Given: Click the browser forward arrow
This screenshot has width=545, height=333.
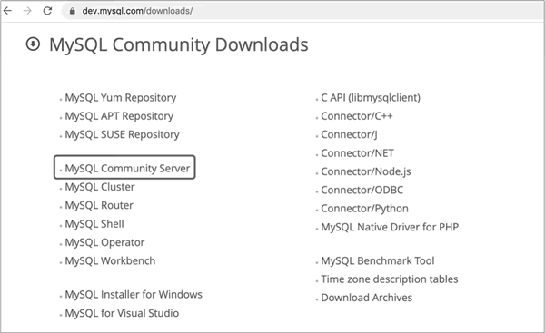Looking at the screenshot, I should point(27,11).
